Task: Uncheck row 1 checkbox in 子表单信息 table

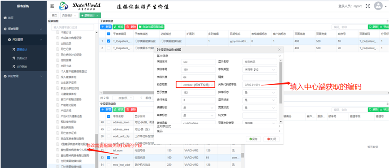Action: tap(108, 41)
